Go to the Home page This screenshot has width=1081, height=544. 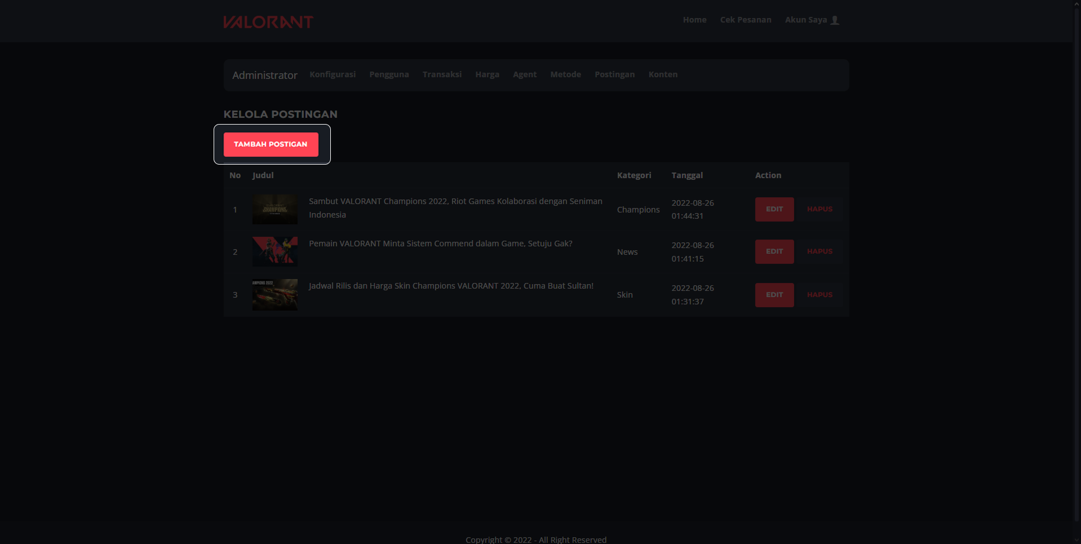pyautogui.click(x=694, y=20)
